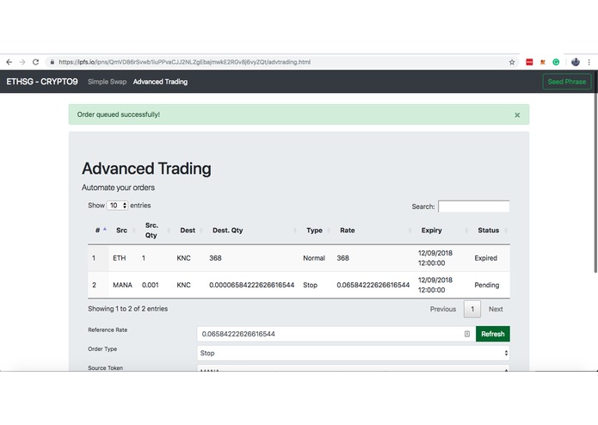Open the MetaMask fox extension icon
The image size is (598, 425).
tap(542, 62)
